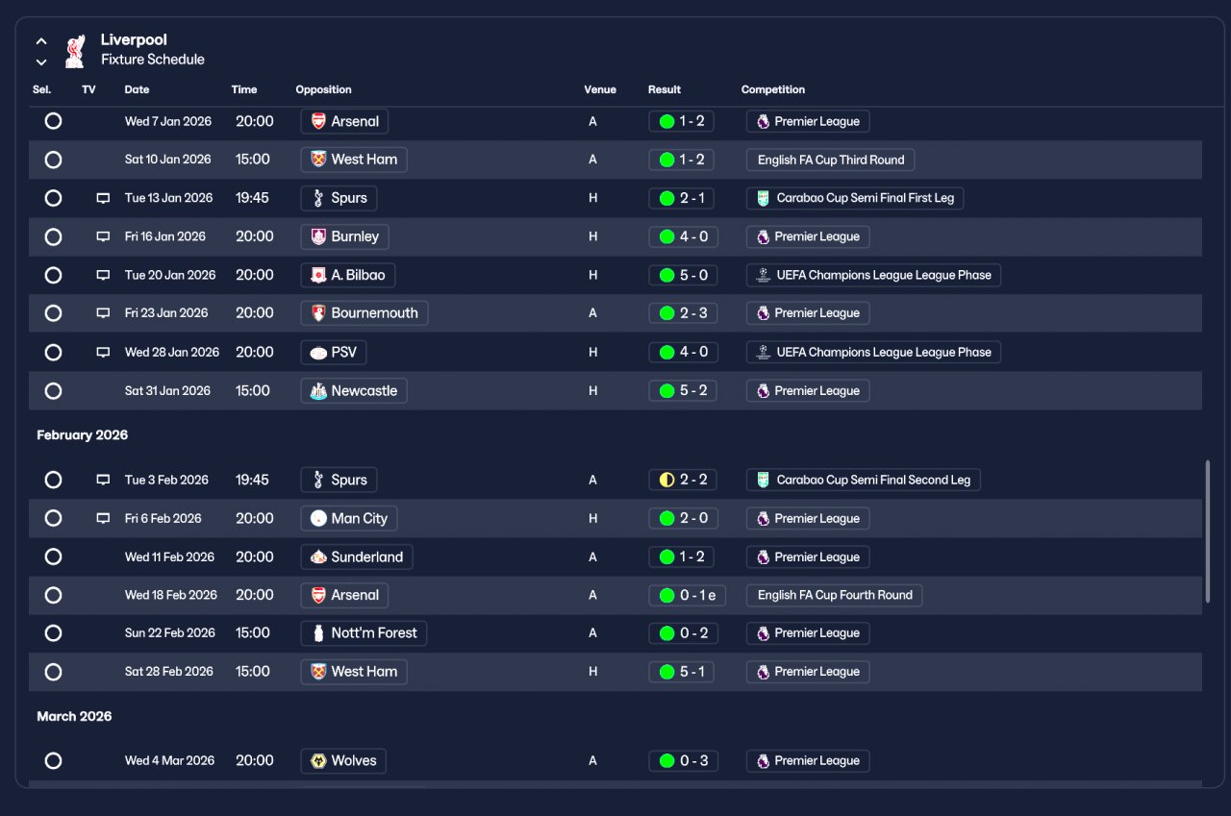This screenshot has width=1231, height=816.
Task: Click the Man City club badge
Action: coord(318,519)
